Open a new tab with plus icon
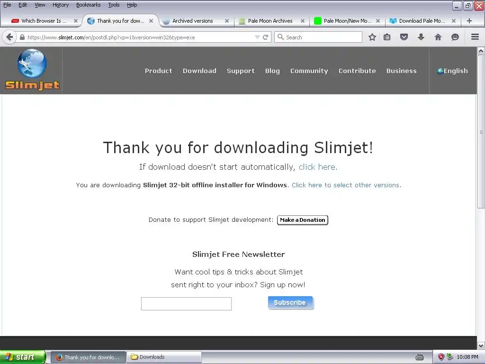485x364 pixels. tap(469, 21)
